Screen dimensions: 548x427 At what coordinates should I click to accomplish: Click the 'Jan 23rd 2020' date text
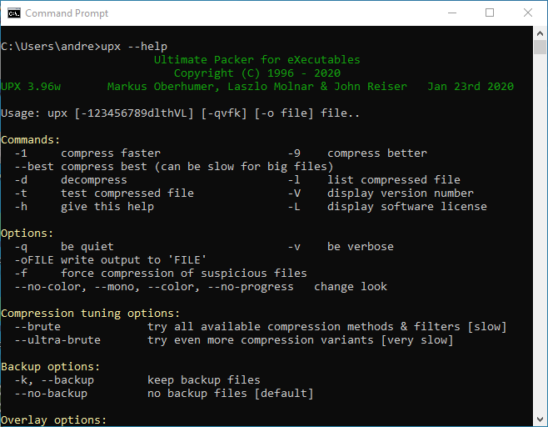(471, 87)
